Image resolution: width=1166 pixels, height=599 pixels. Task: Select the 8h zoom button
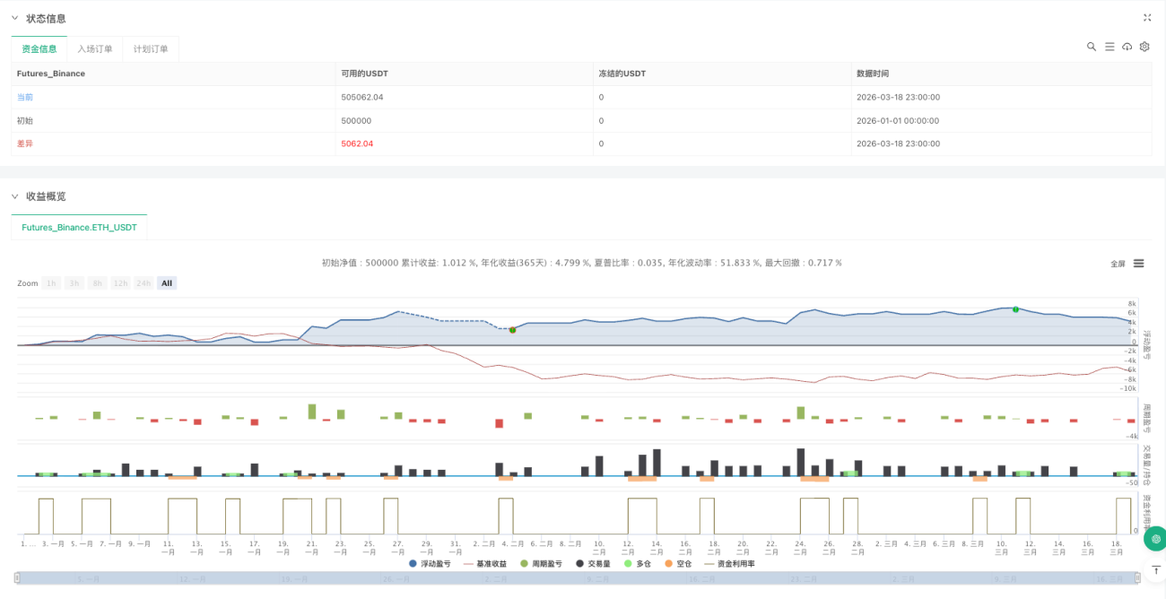[x=98, y=283]
